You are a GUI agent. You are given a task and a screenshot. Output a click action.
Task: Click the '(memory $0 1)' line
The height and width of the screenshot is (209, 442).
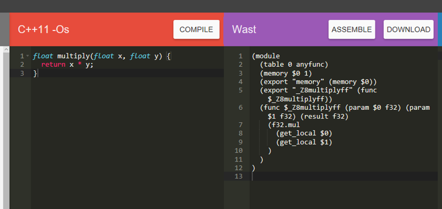pos(286,73)
